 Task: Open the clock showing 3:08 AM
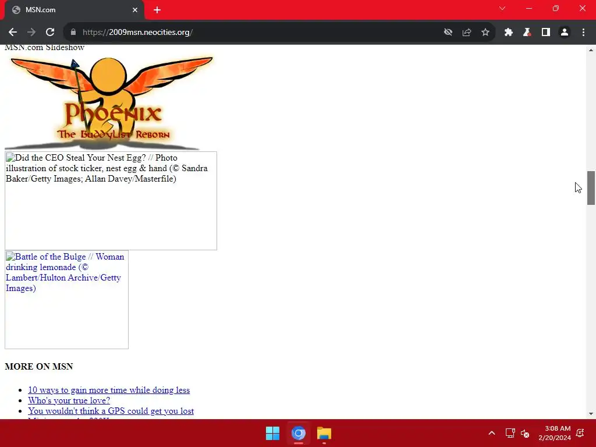coord(555,433)
